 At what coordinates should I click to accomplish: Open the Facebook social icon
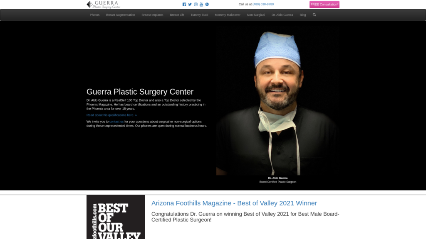[184, 4]
